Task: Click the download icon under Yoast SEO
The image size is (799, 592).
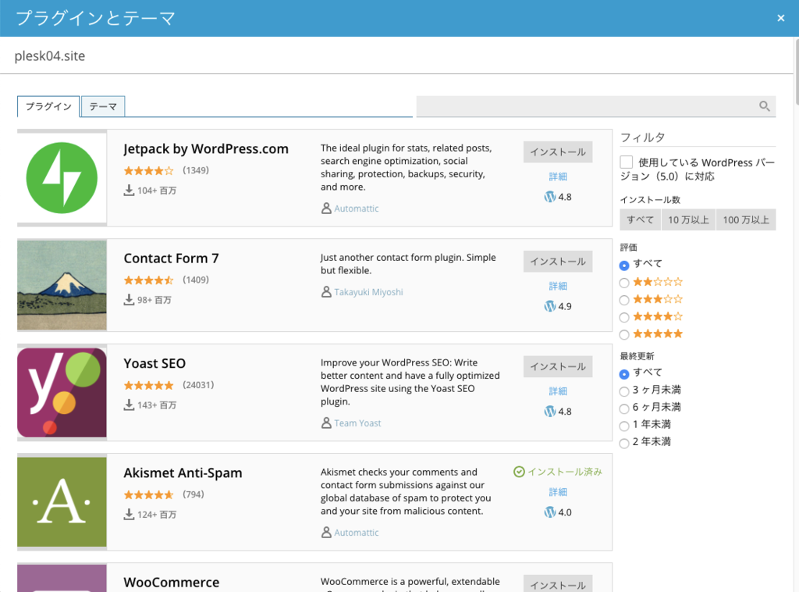Action: click(129, 405)
